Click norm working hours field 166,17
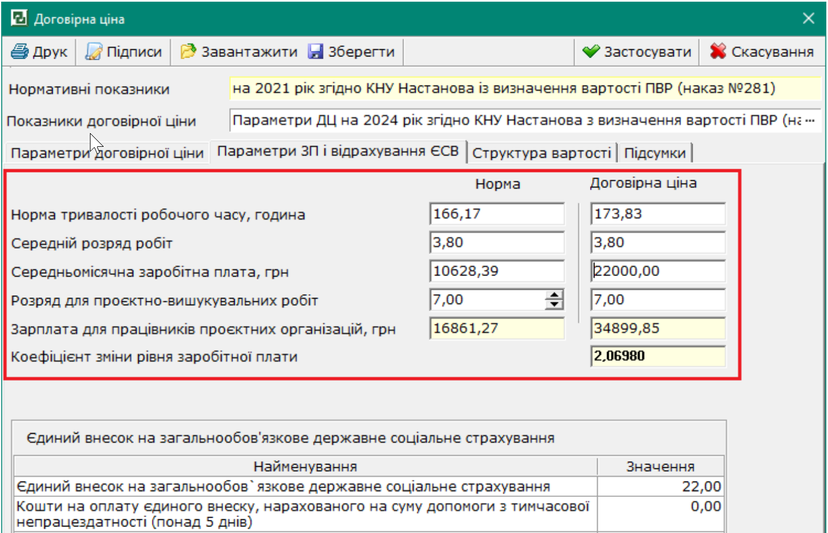 [497, 214]
